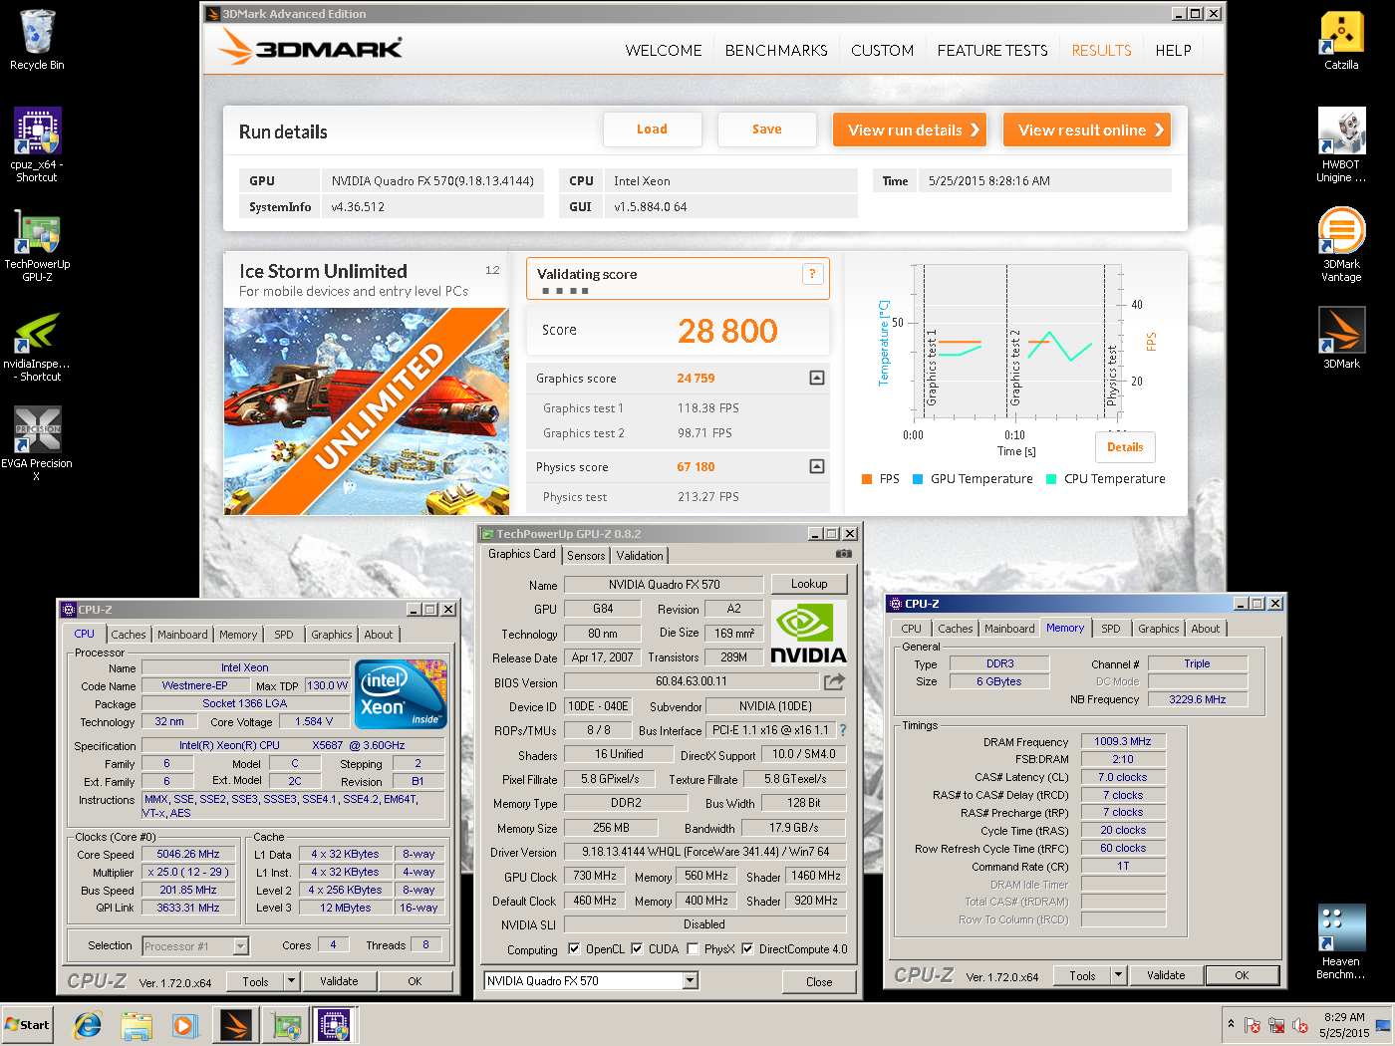
Task: Go to the FEATURE TESTS tab
Action: (992, 50)
